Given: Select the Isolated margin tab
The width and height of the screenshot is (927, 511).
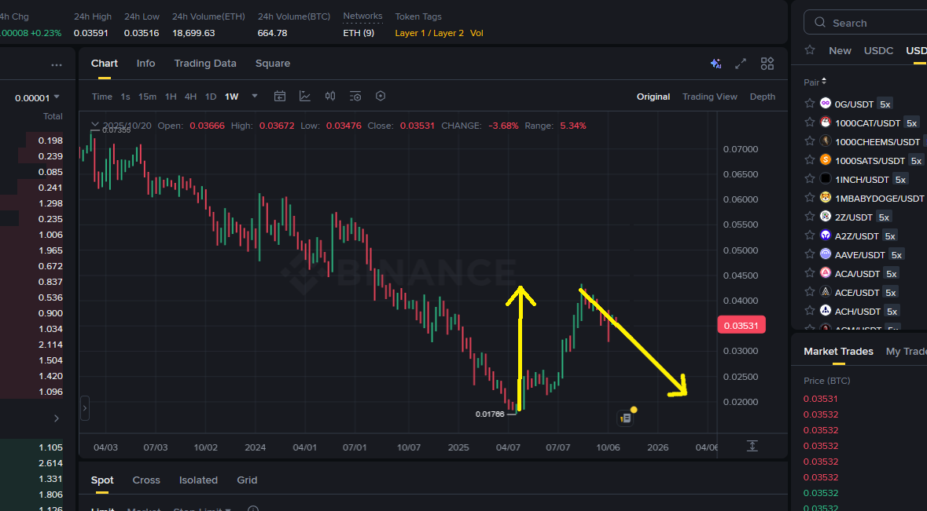Looking at the screenshot, I should 198,480.
